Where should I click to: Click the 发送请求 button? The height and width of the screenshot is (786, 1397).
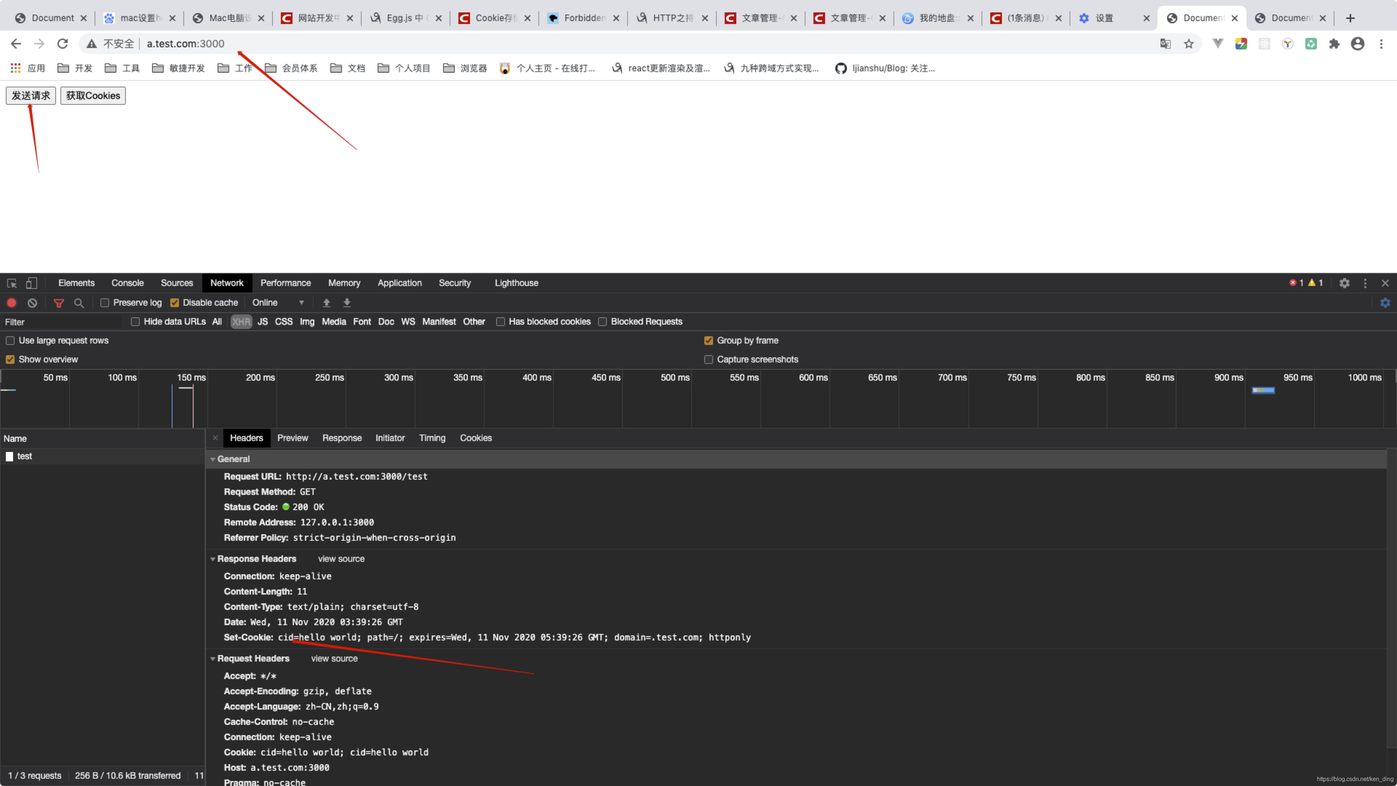(x=31, y=95)
